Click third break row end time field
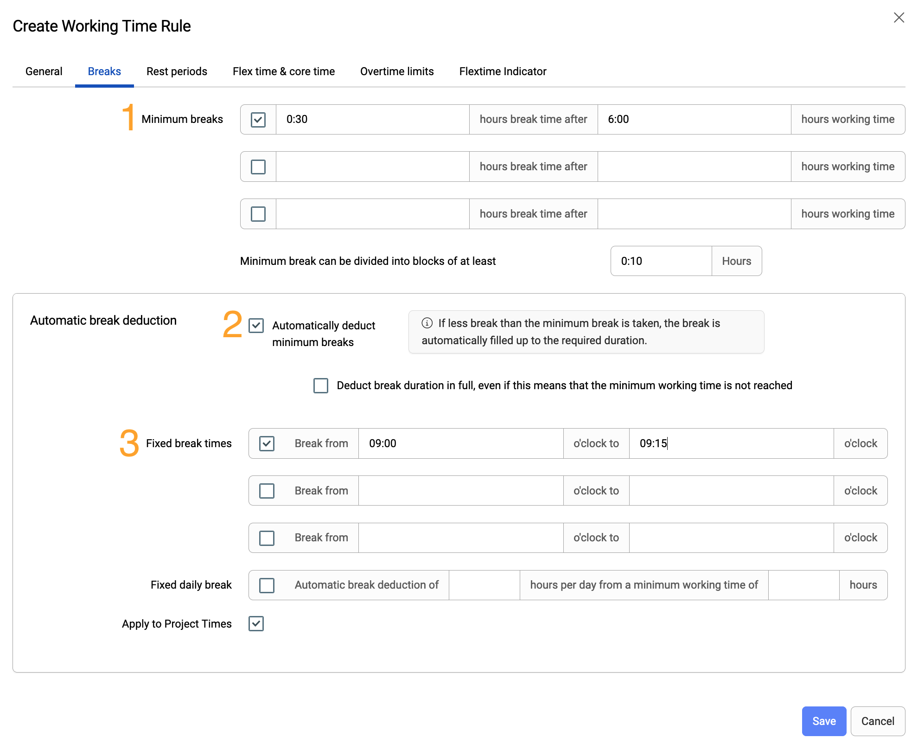918x744 pixels. click(731, 538)
